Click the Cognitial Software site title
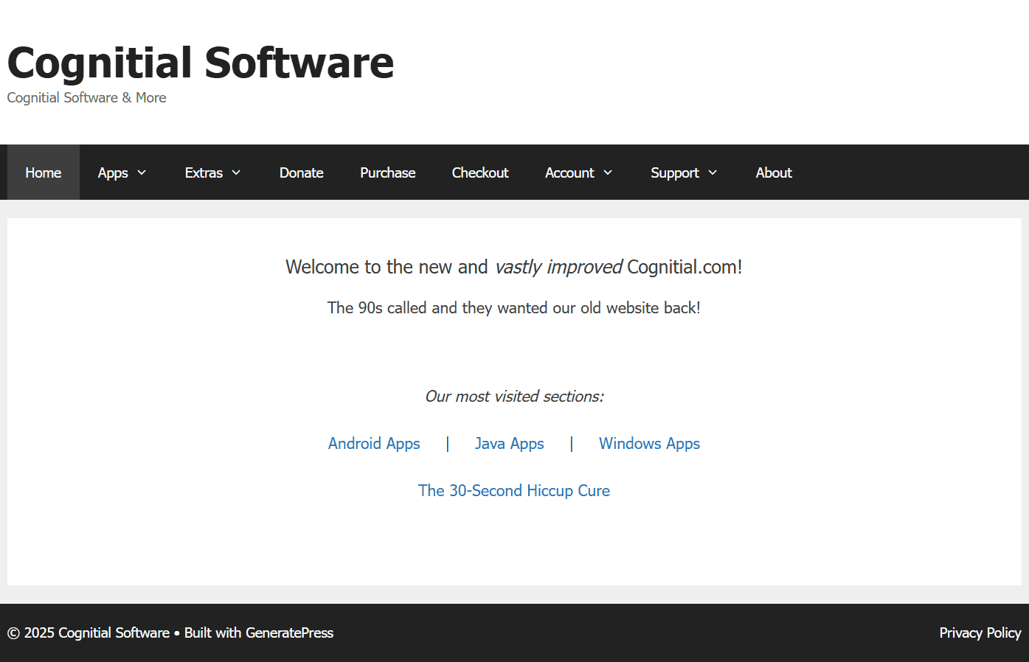This screenshot has height=662, width=1029. click(200, 63)
